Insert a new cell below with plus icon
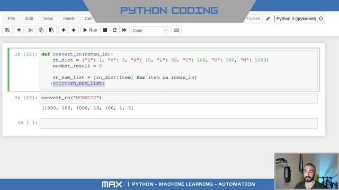This screenshot has height=190, width=339. click(x=19, y=30)
